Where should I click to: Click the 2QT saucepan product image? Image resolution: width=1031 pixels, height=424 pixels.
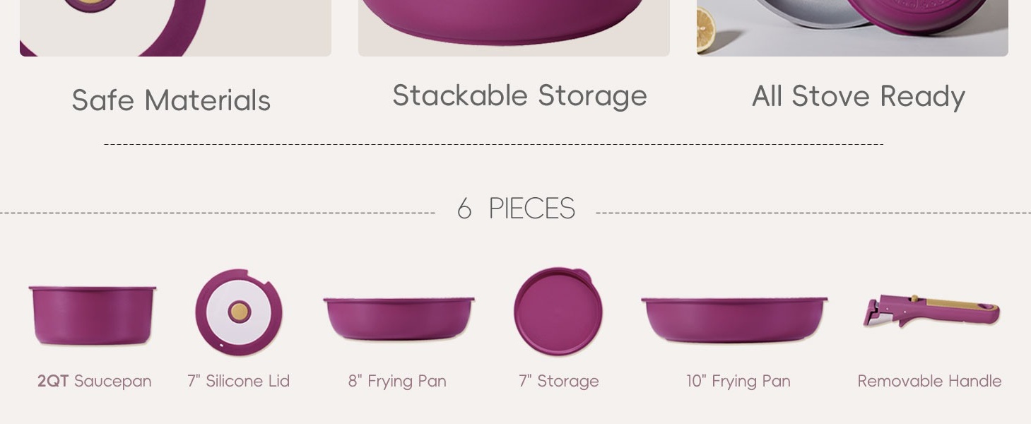coord(93,314)
